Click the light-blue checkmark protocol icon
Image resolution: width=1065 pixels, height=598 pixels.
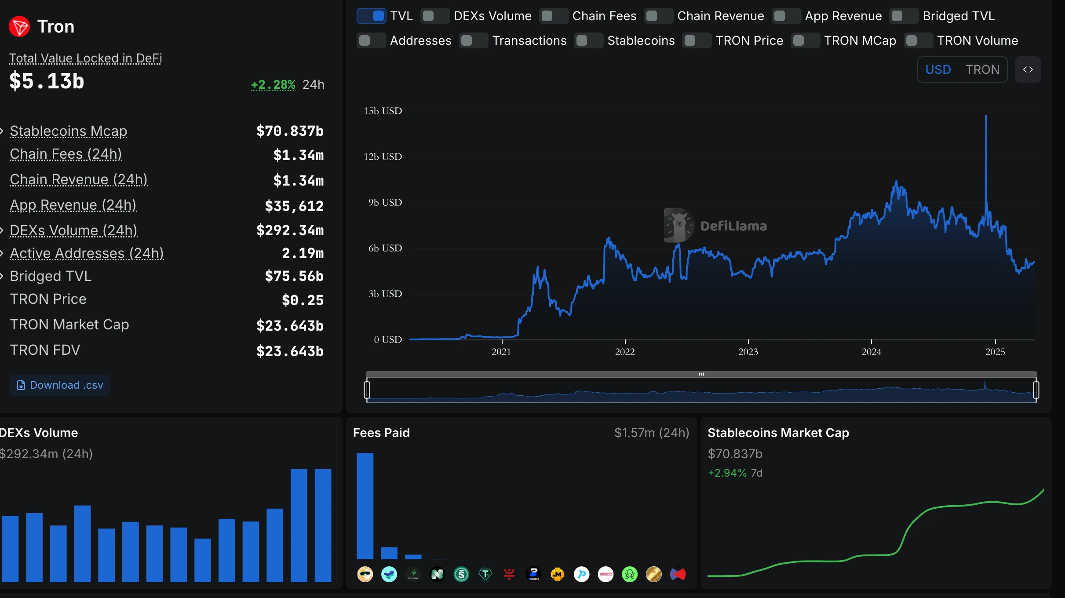click(389, 574)
